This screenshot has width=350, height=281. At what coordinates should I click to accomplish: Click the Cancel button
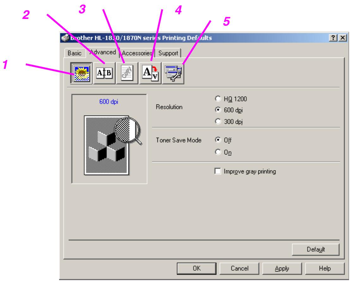pos(239,268)
